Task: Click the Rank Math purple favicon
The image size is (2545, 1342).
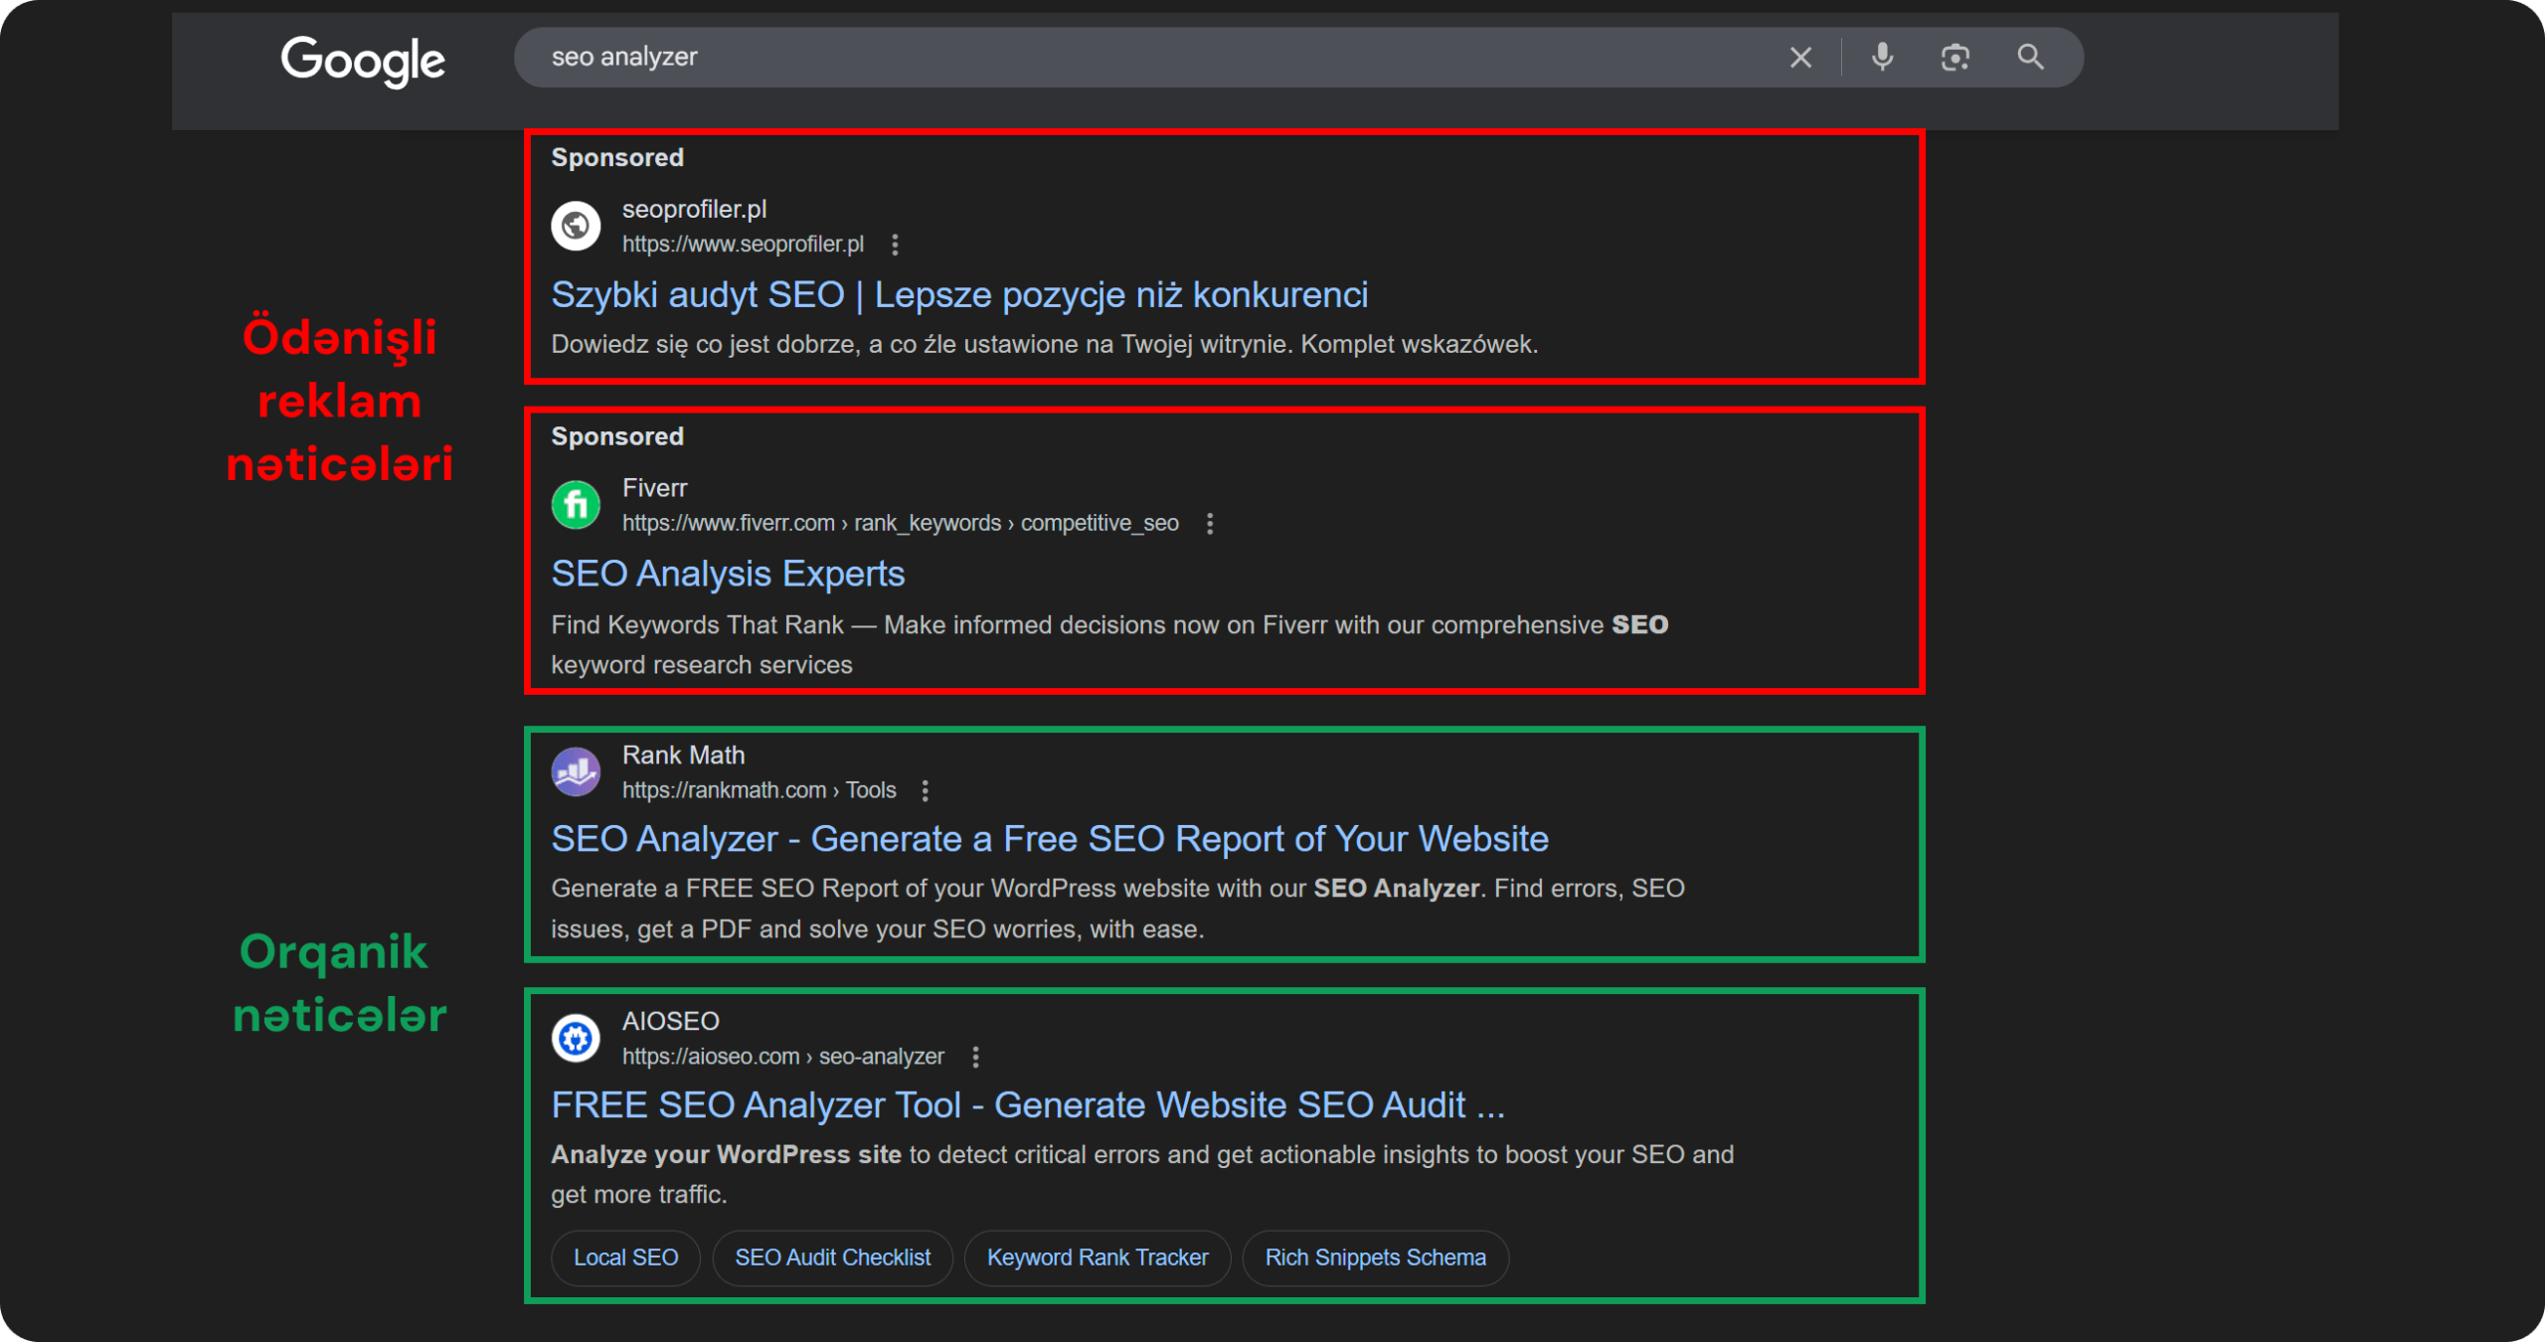Action: coord(576,772)
